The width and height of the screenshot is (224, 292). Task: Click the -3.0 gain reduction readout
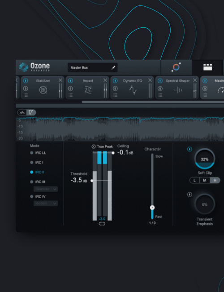pos(102,219)
